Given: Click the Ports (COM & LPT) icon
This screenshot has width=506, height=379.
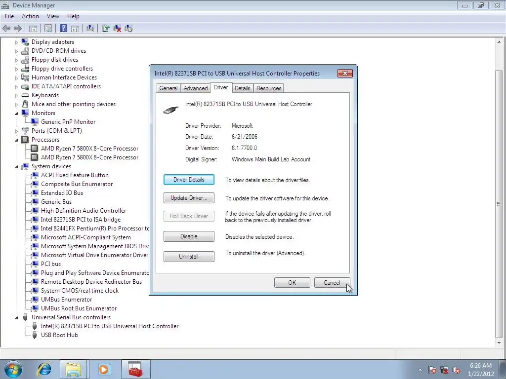Looking at the screenshot, I should pos(25,130).
